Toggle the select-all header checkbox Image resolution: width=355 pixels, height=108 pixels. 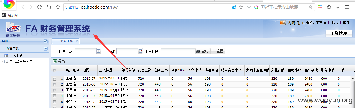(55, 70)
